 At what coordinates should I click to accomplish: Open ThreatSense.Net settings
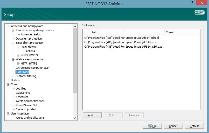(x=26, y=105)
